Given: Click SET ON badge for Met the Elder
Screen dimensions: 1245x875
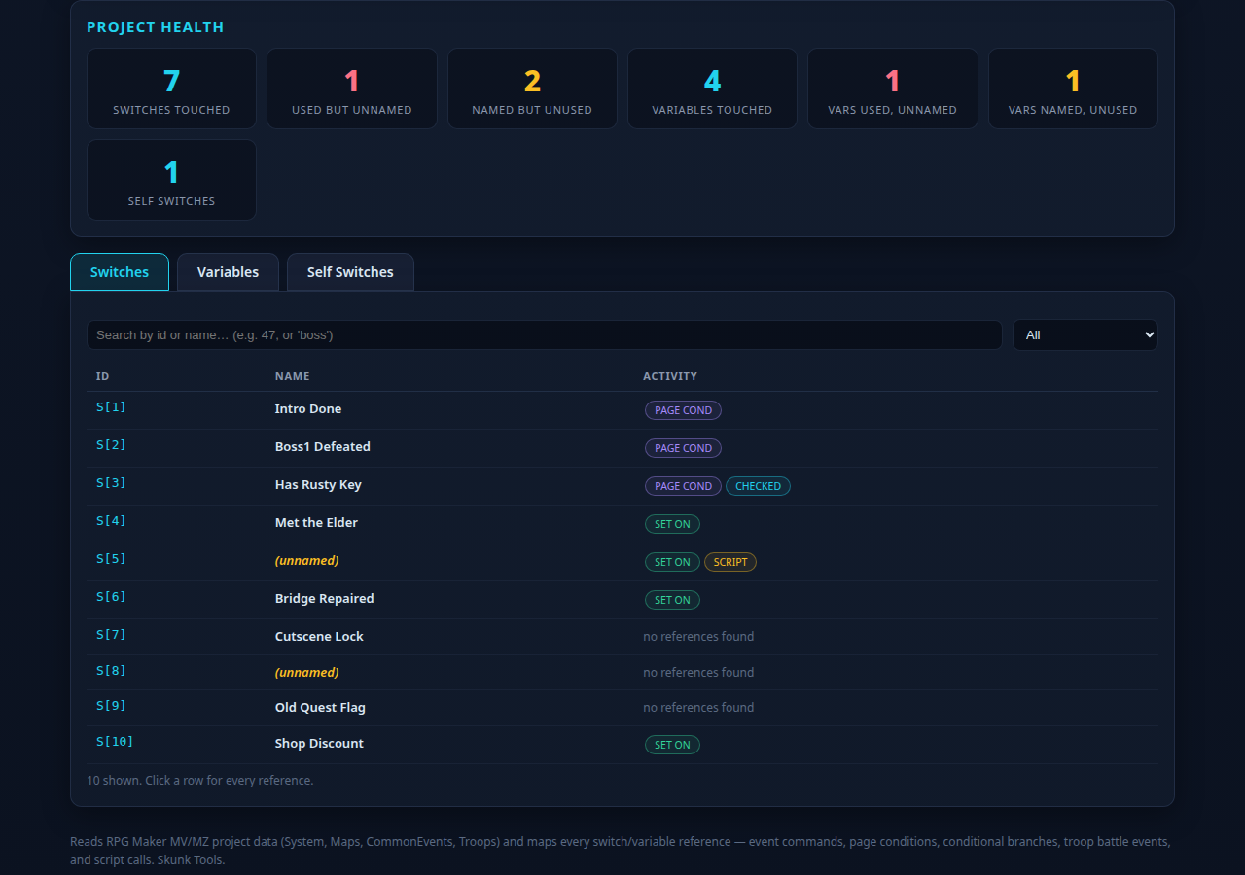Looking at the screenshot, I should [x=672, y=524].
